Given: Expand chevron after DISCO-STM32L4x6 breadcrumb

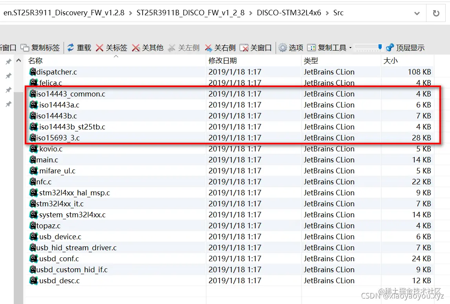Looking at the screenshot, I should coord(327,13).
